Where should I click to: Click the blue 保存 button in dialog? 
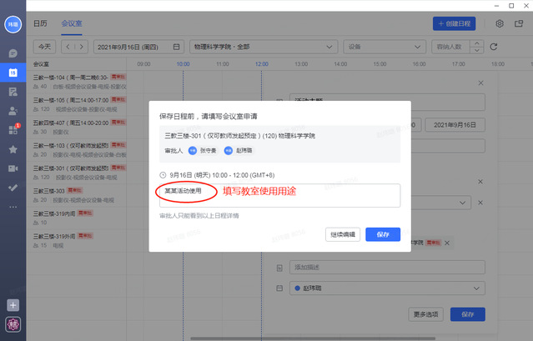click(x=382, y=235)
